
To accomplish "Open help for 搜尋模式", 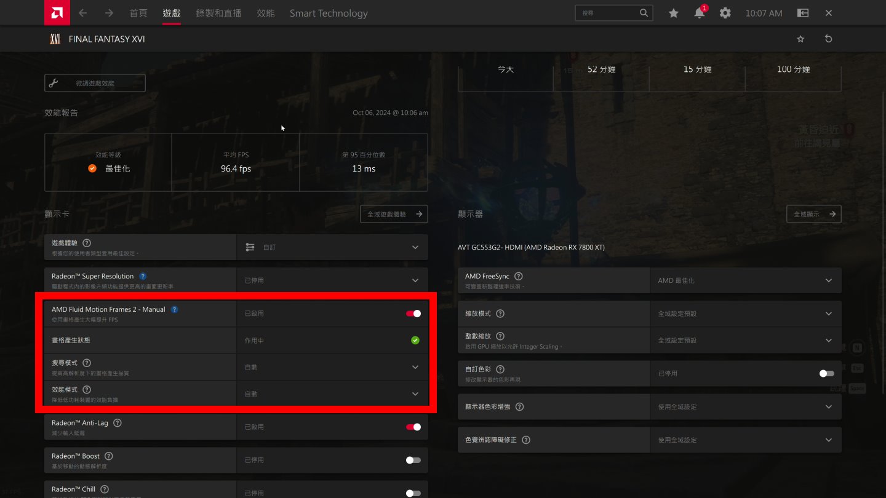I will click(87, 363).
